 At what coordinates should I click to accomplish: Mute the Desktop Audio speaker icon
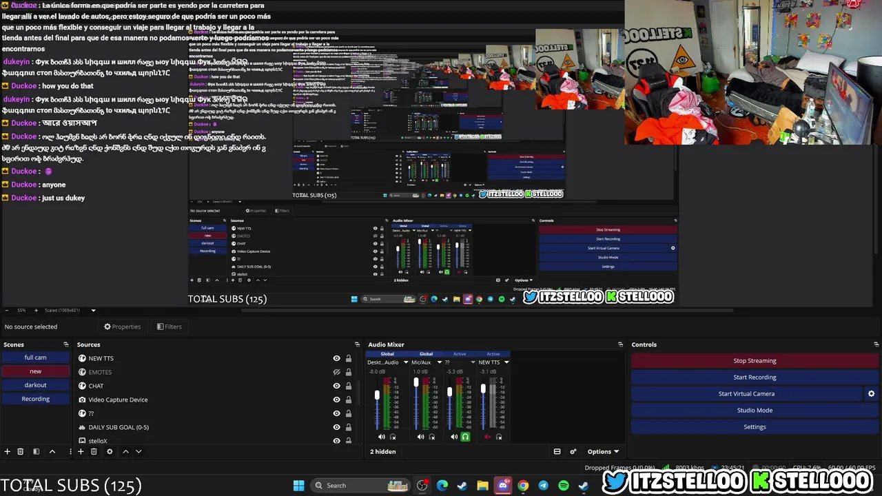pos(381,437)
